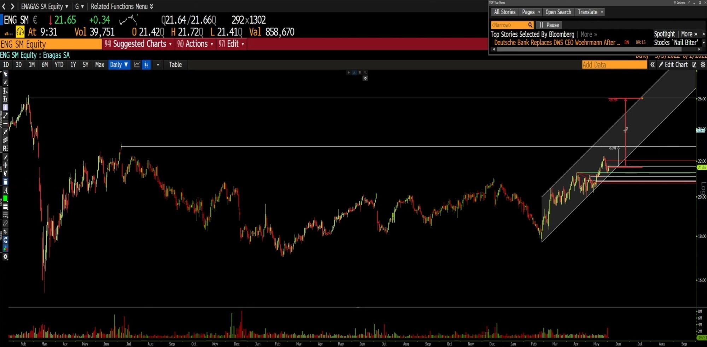The image size is (707, 347).
Task: Select the extended ray line tool
Action: 5,132
